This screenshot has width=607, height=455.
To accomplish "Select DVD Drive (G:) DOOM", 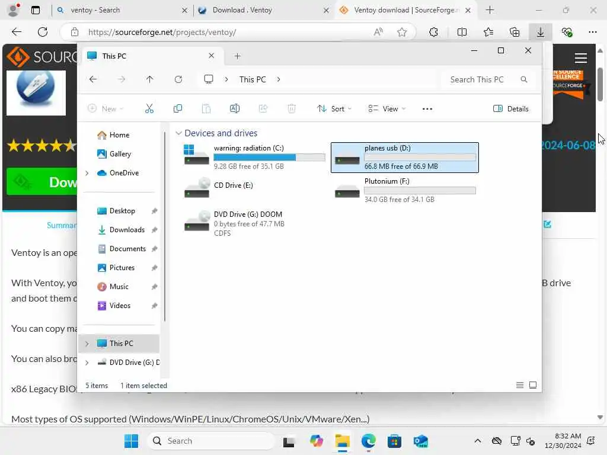I will (254, 223).
